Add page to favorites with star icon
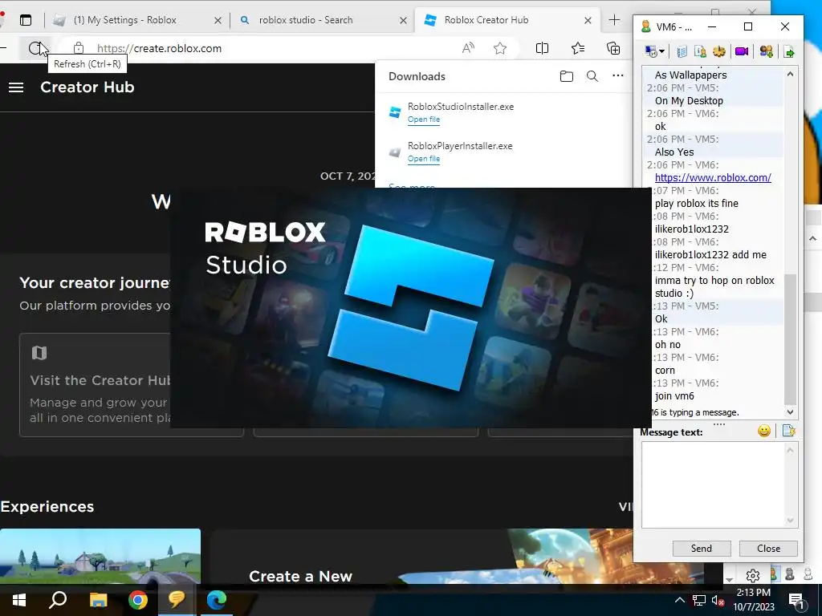 pyautogui.click(x=500, y=48)
